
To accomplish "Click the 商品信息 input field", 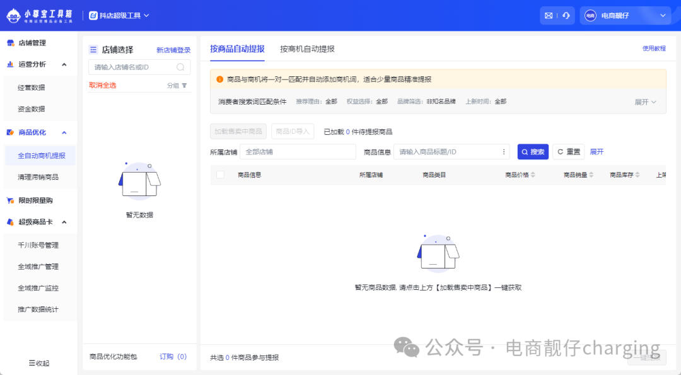I will coord(448,151).
